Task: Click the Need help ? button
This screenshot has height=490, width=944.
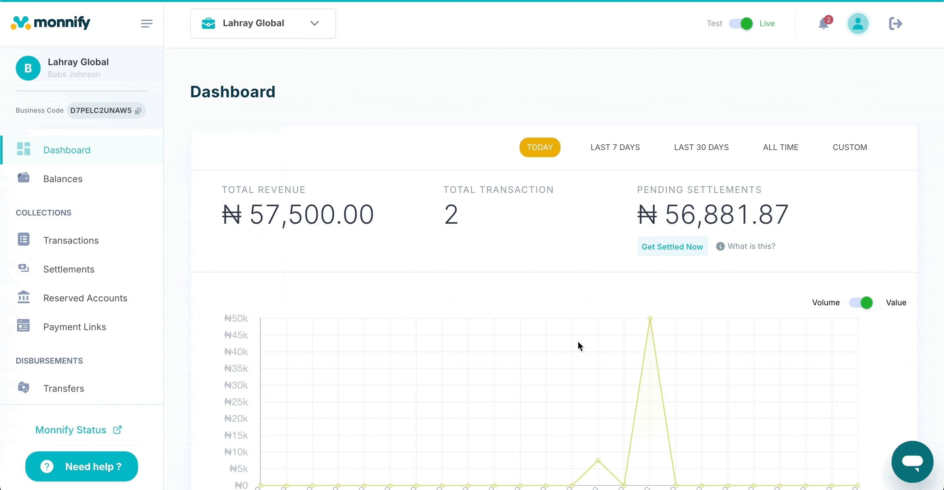Action: [x=81, y=466]
